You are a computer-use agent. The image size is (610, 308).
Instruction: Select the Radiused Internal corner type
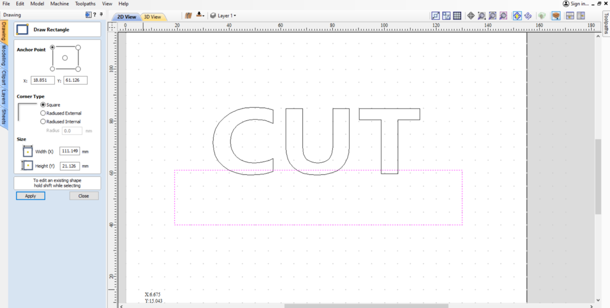43,122
